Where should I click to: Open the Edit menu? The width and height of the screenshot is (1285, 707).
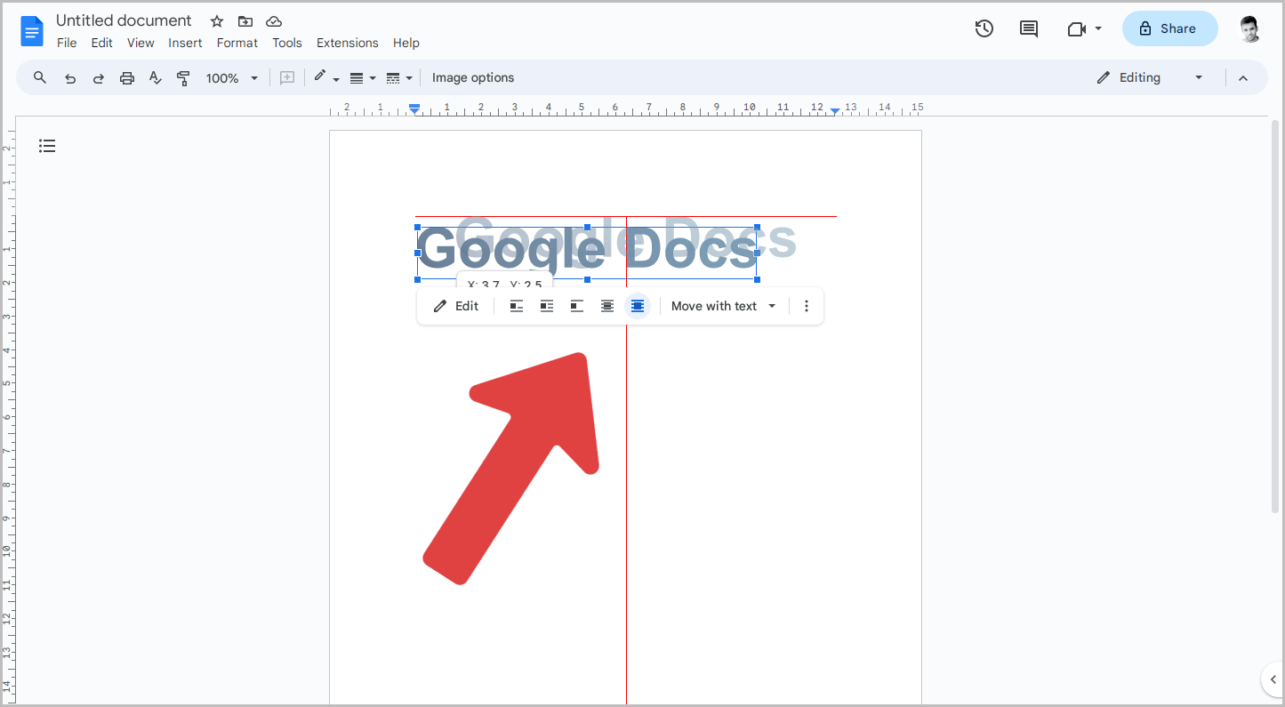(x=101, y=43)
